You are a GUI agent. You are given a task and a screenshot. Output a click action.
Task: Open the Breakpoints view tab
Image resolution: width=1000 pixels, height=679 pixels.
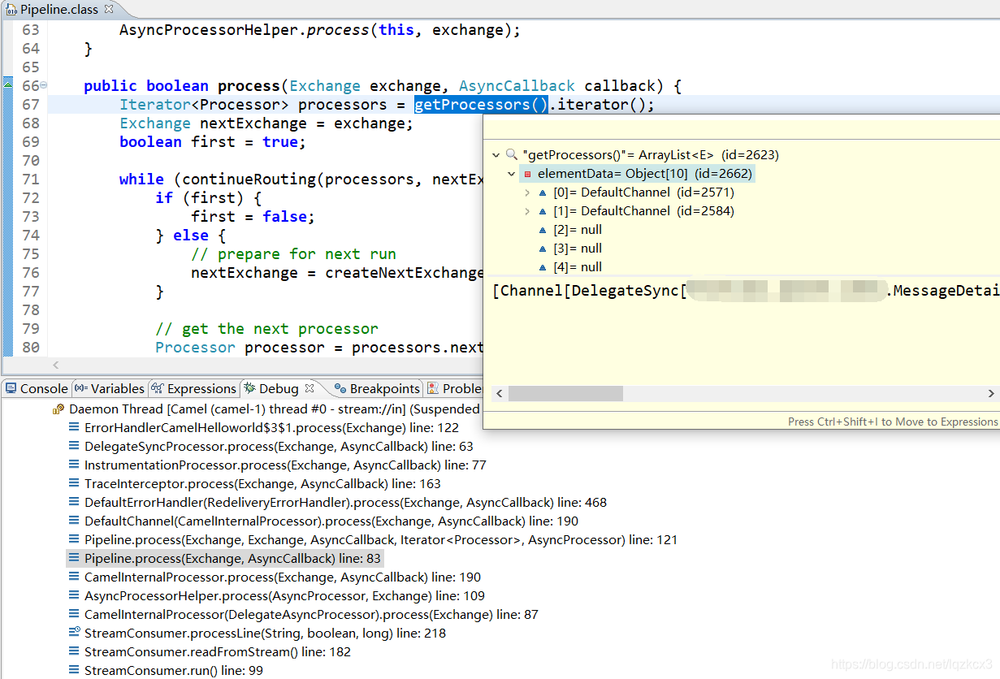click(376, 388)
